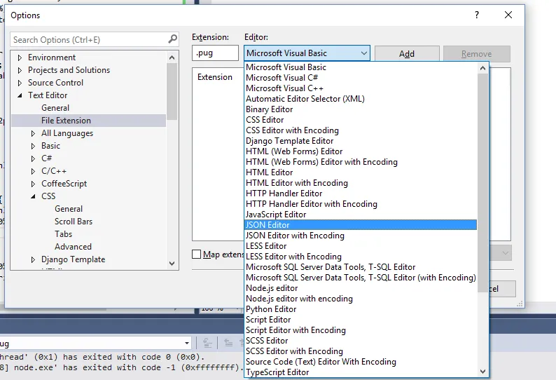Click tree scrollbar up arrow
The image size is (556, 380).
[172, 57]
